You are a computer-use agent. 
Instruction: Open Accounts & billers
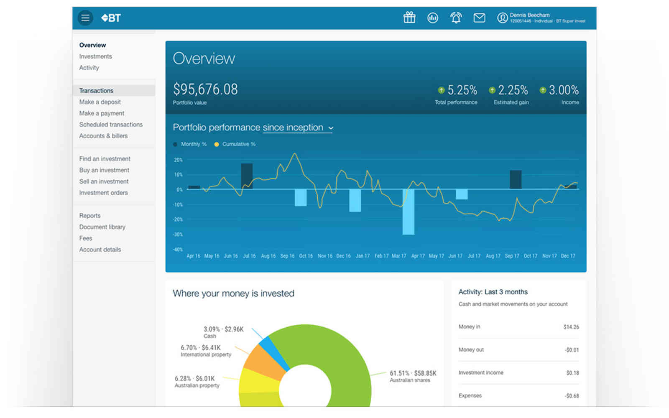pyautogui.click(x=103, y=136)
